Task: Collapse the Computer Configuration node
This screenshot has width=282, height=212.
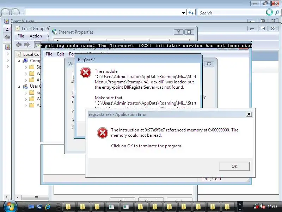Action: coord(19,61)
